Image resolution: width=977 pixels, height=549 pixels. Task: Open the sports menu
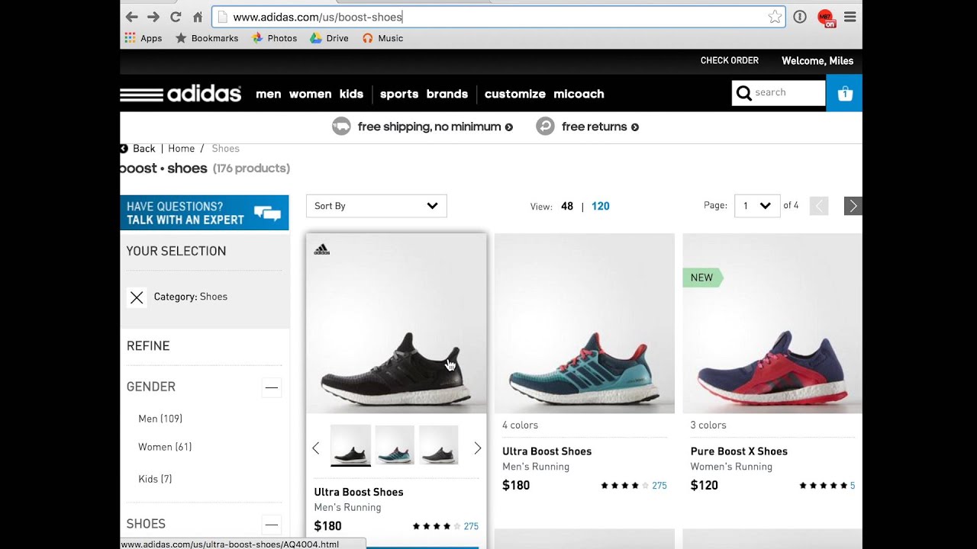(399, 94)
